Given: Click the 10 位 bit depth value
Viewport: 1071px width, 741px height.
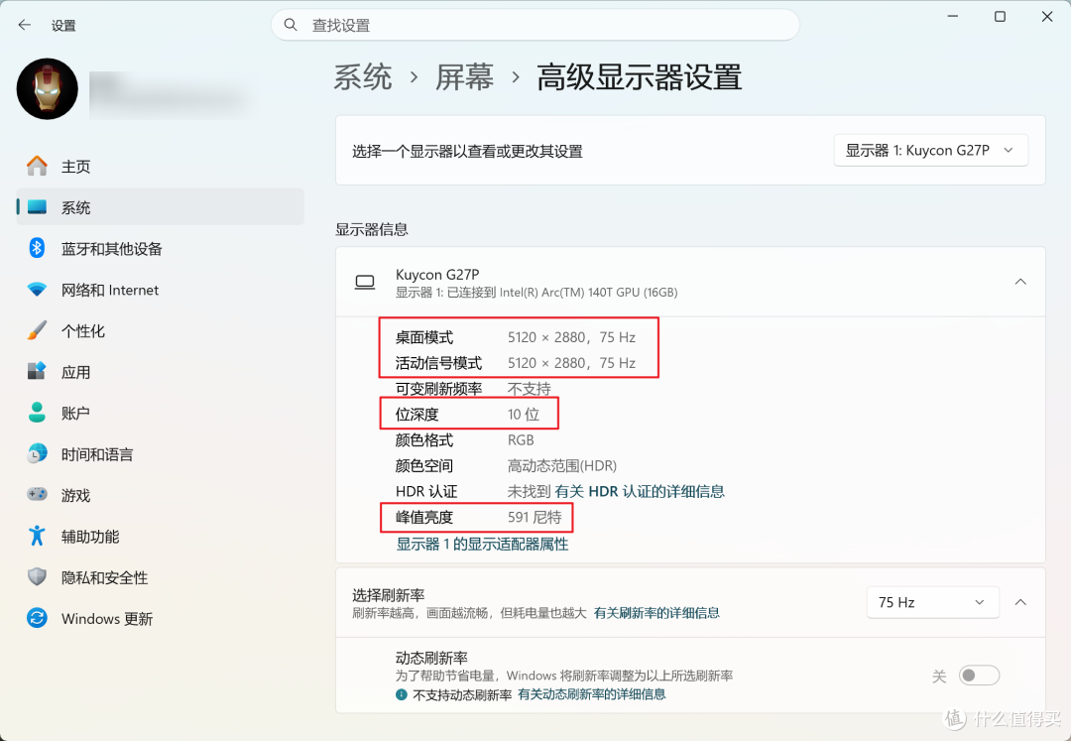Looking at the screenshot, I should click(x=524, y=414).
